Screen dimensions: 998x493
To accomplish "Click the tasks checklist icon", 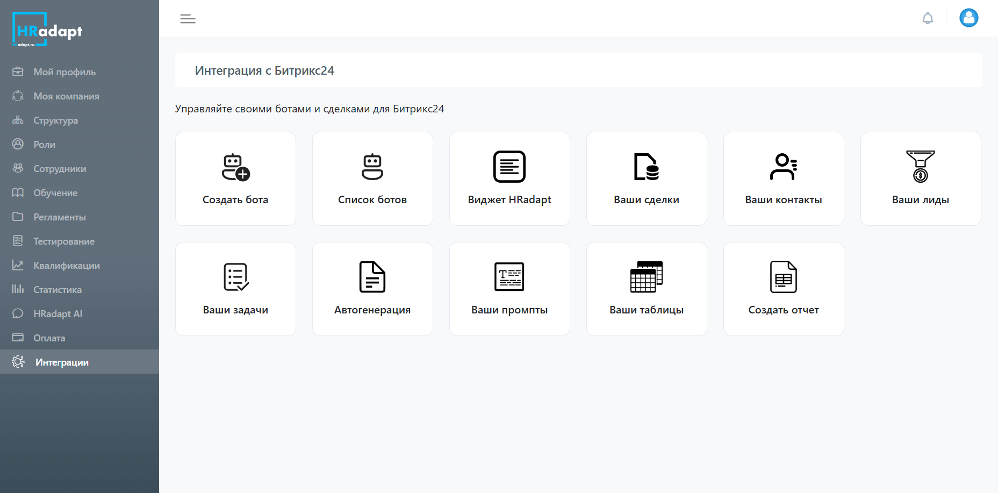I will pyautogui.click(x=235, y=277).
